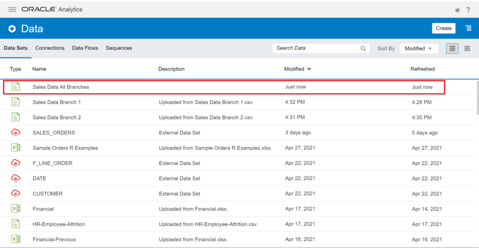The height and width of the screenshot is (248, 479).
Task: Switch to list view
Action: [x=452, y=48]
